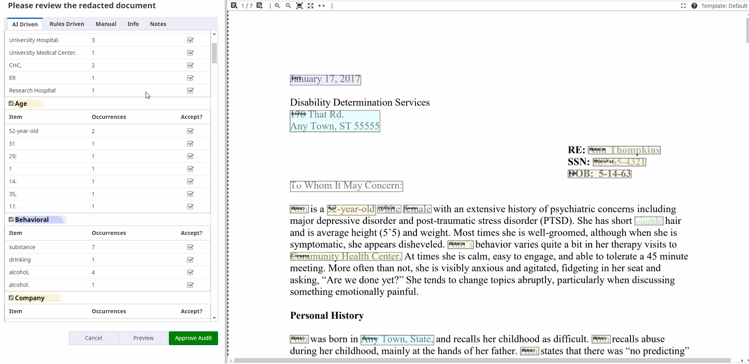The width and height of the screenshot is (749, 364).
Task: Toggle Accept checkbox for Research Hospital
Action: tap(190, 91)
